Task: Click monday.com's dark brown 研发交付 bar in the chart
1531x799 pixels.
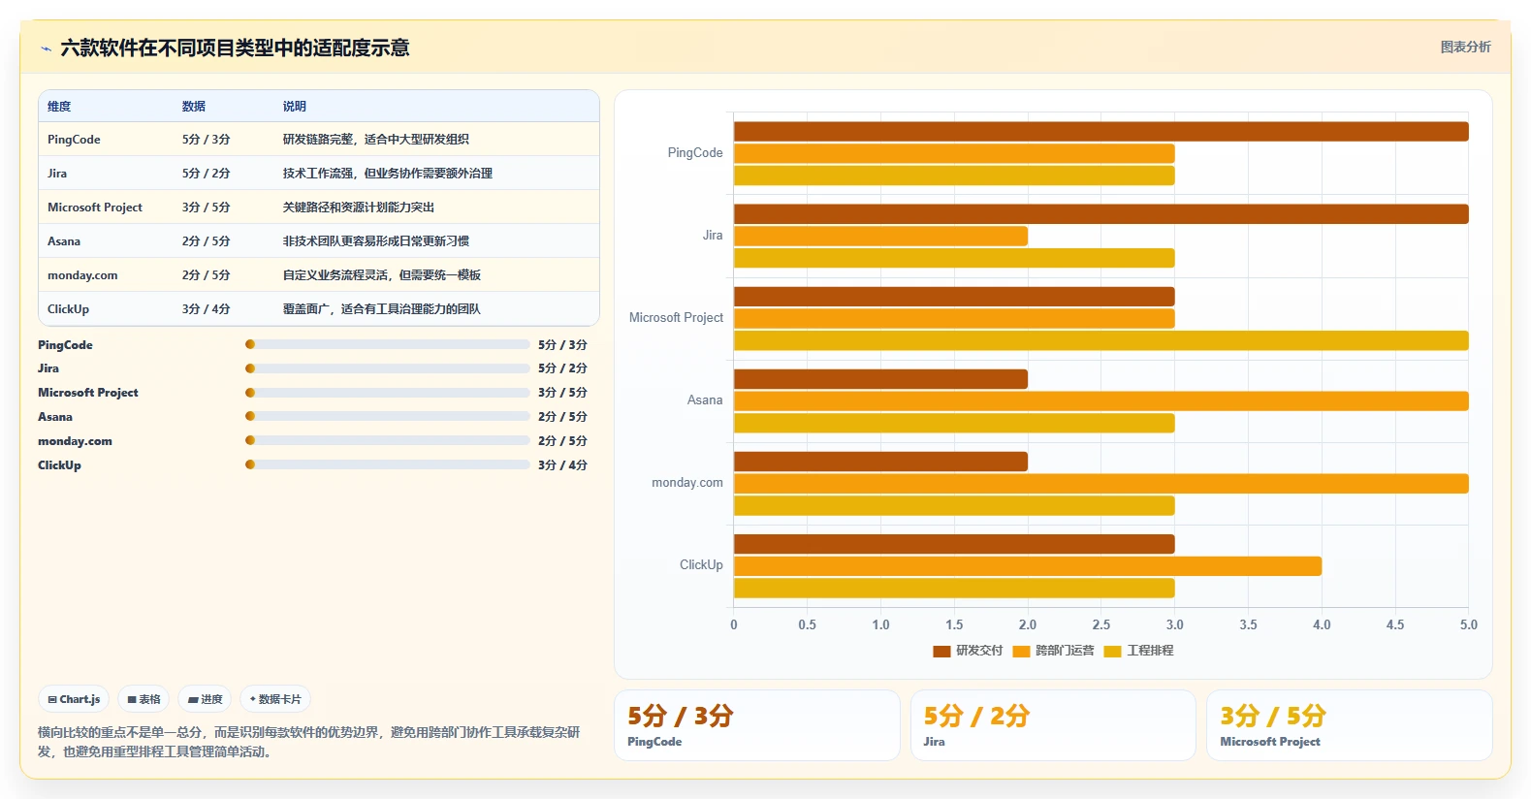Action: (x=880, y=462)
